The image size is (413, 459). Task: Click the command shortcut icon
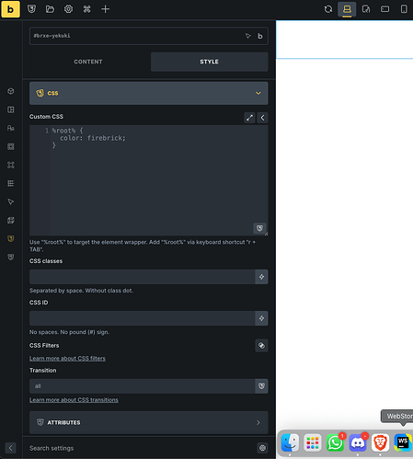[x=86, y=9]
